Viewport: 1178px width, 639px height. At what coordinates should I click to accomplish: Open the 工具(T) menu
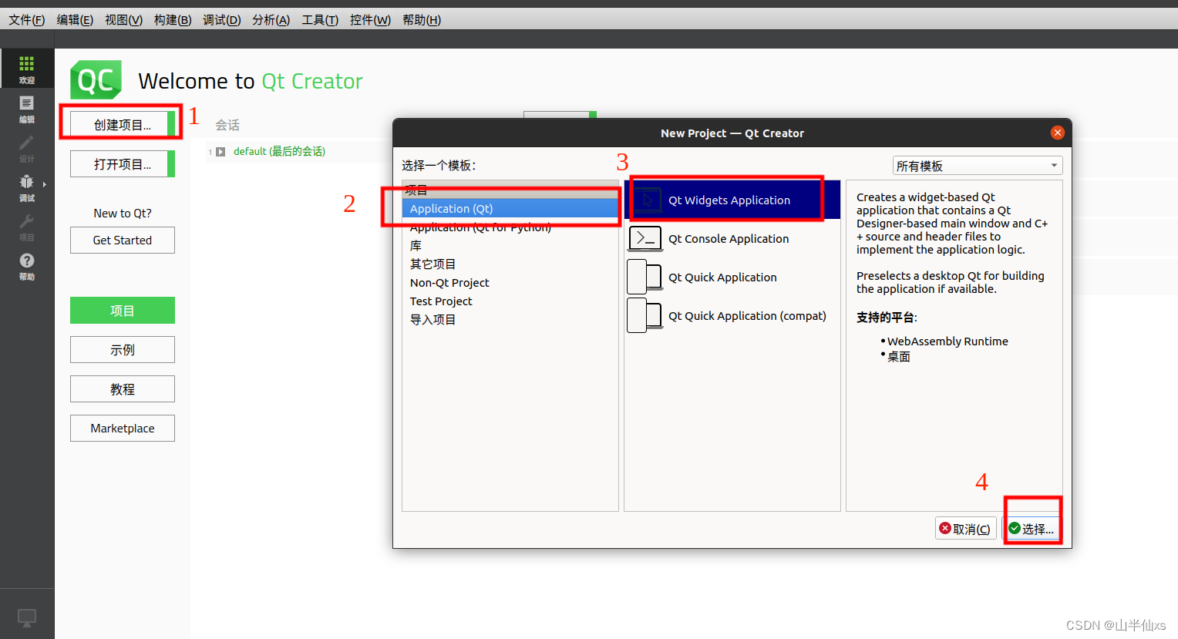point(320,20)
